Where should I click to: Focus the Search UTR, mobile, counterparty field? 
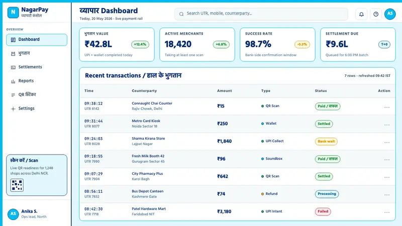point(261,14)
